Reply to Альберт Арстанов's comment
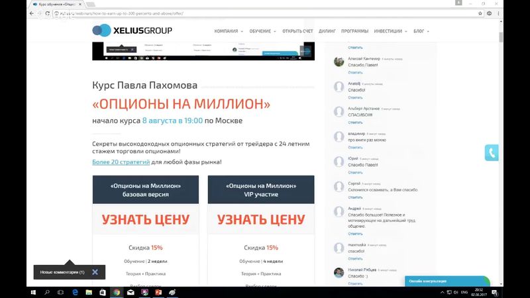Viewport: 530px width, 298px height. [x=355, y=123]
